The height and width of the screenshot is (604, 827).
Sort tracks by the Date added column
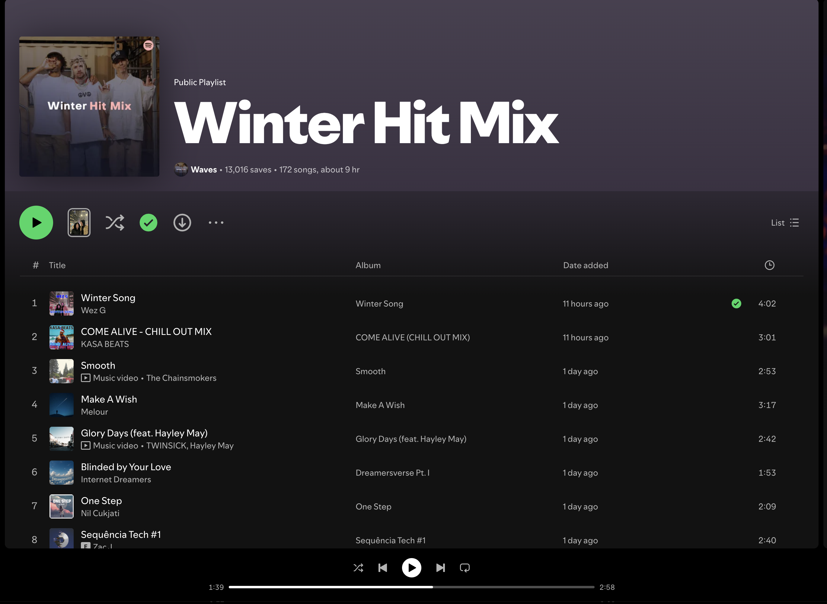tap(586, 265)
